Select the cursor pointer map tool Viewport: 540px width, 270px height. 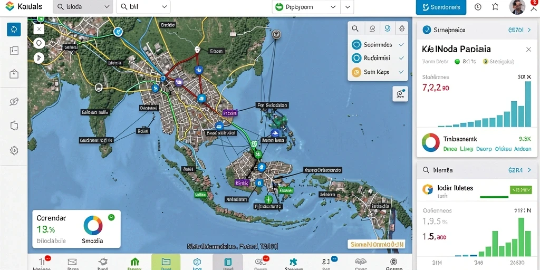39,57
